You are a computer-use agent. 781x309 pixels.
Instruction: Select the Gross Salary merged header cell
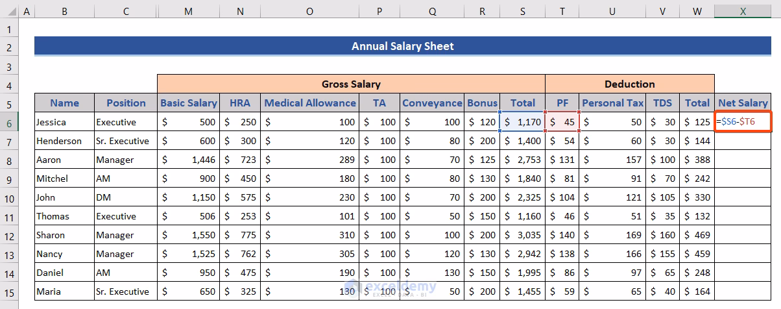click(x=351, y=84)
